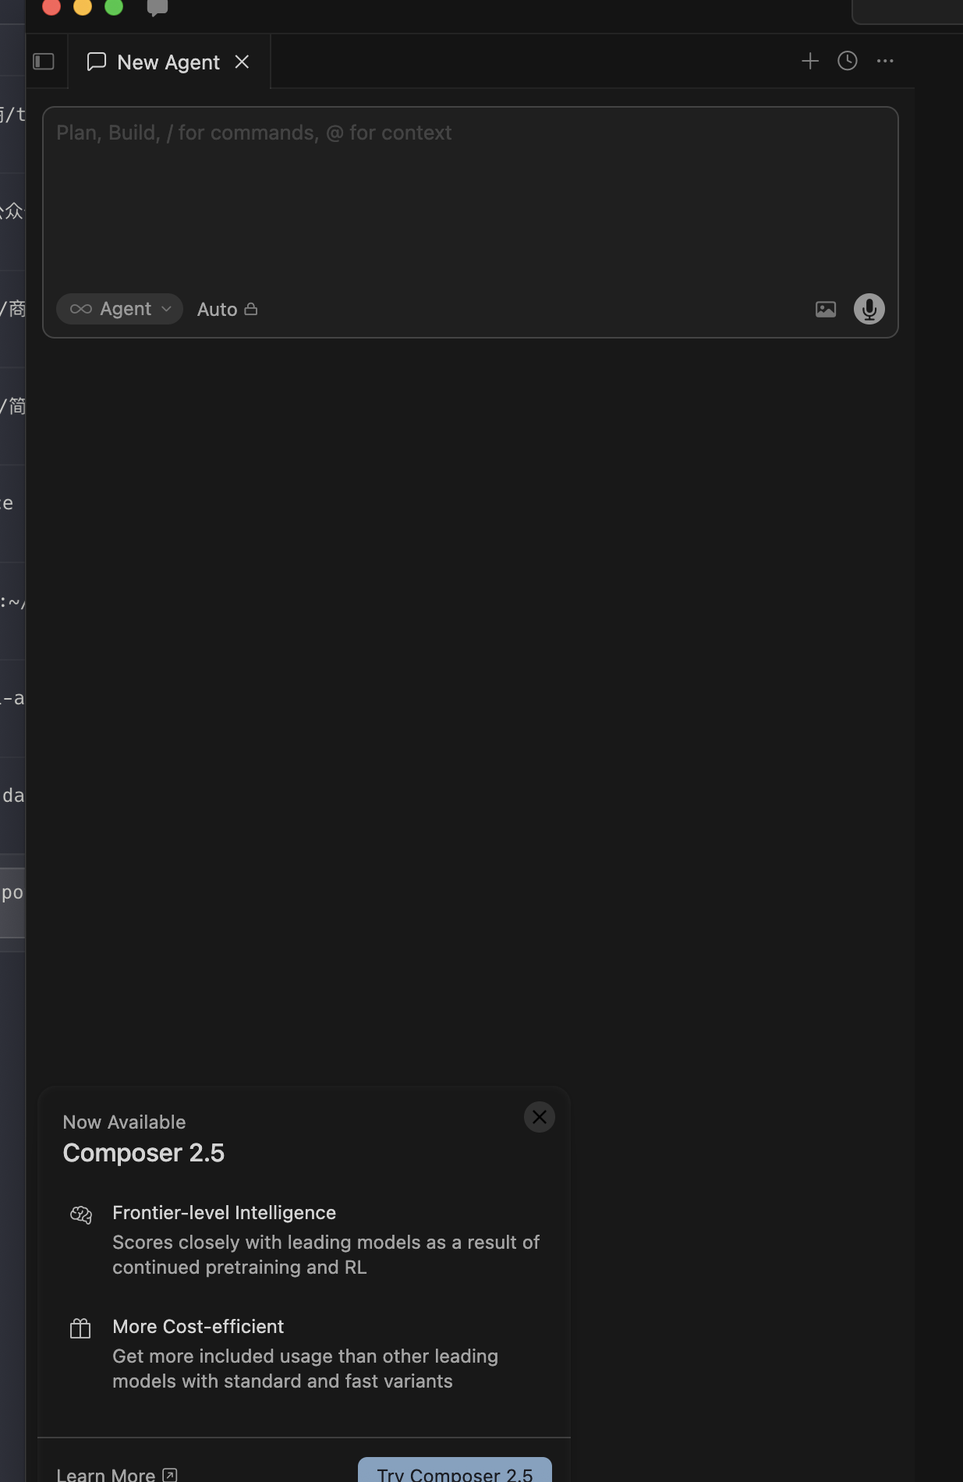This screenshot has height=1482, width=963.
Task: Start a new chat with plus icon
Action: tap(810, 61)
